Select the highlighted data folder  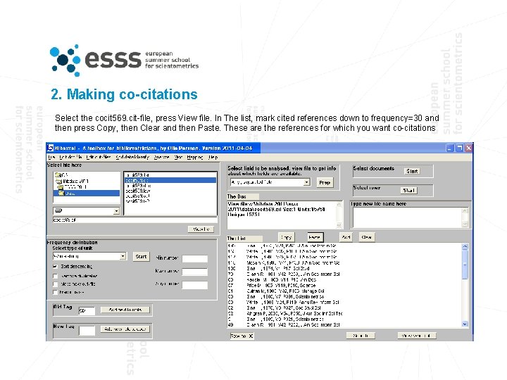click(x=87, y=193)
